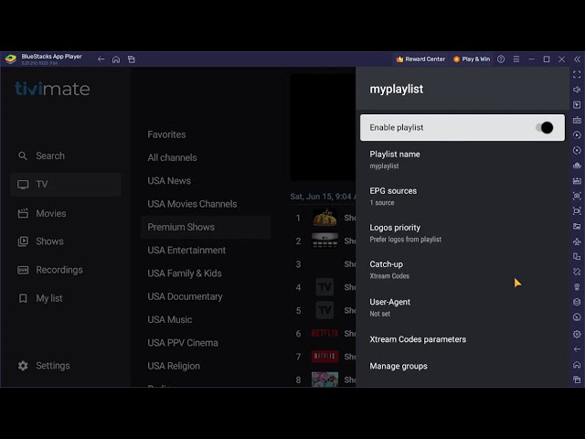Click BlueStacks recent apps icon in title bar
This screenshot has height=439, width=585.
click(x=132, y=59)
